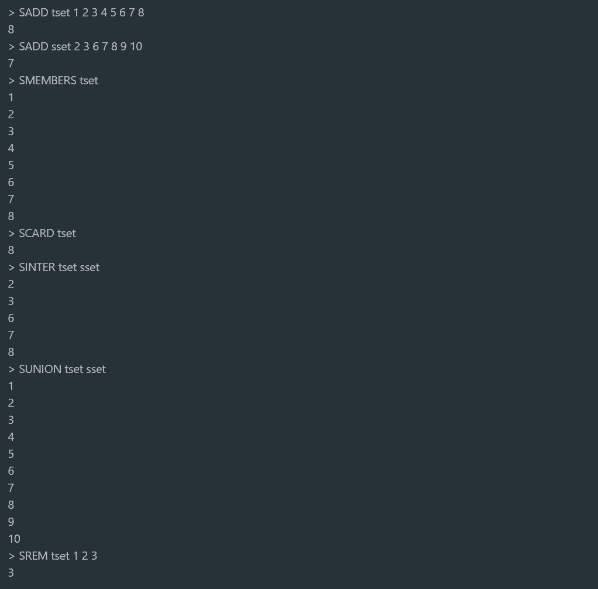Click the SCARD tset command line
598x589 pixels.
(x=47, y=233)
